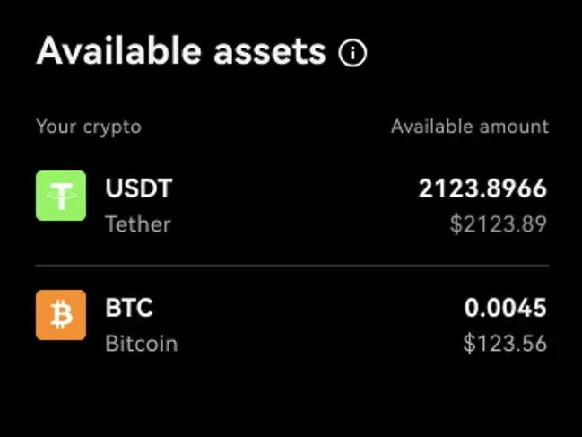
Task: Click the Bitcoin name under BTC
Action: [141, 343]
